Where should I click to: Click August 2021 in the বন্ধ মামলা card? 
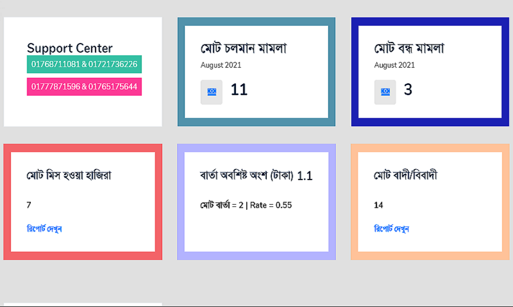(x=394, y=65)
